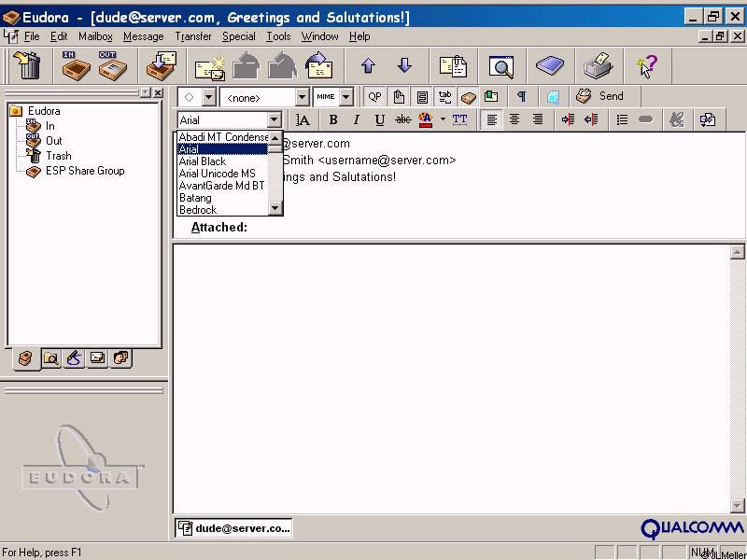Click the insert object icon
The image size is (747, 560).
(708, 119)
